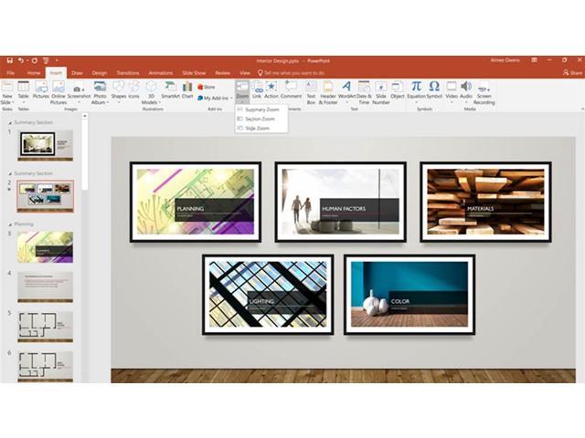Open the Store add-ins button
The height and width of the screenshot is (438, 585).
[207, 87]
